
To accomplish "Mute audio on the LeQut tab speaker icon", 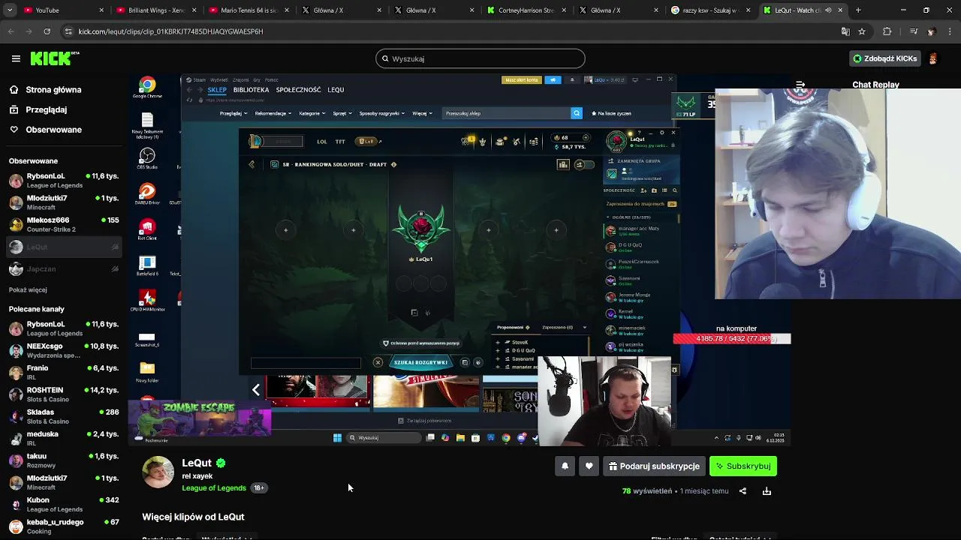I will pyautogui.click(x=828, y=10).
